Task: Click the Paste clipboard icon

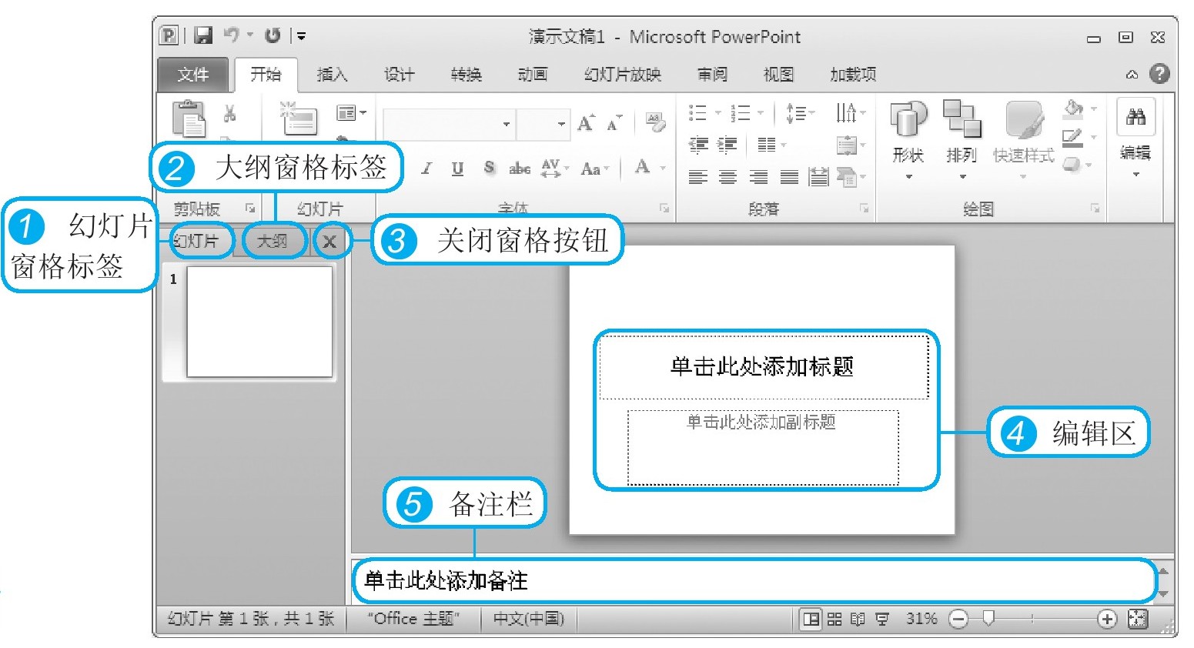Action: [x=189, y=119]
